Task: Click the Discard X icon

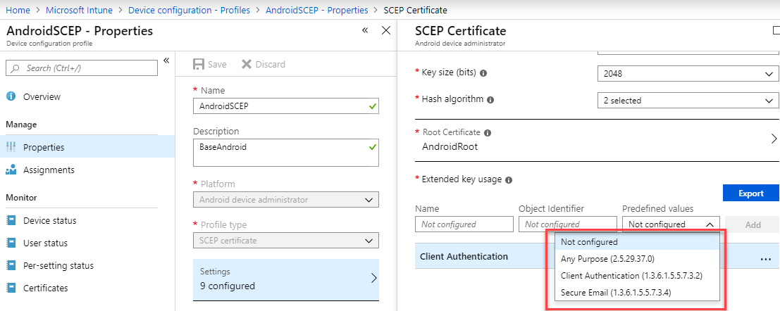Action: pos(246,64)
